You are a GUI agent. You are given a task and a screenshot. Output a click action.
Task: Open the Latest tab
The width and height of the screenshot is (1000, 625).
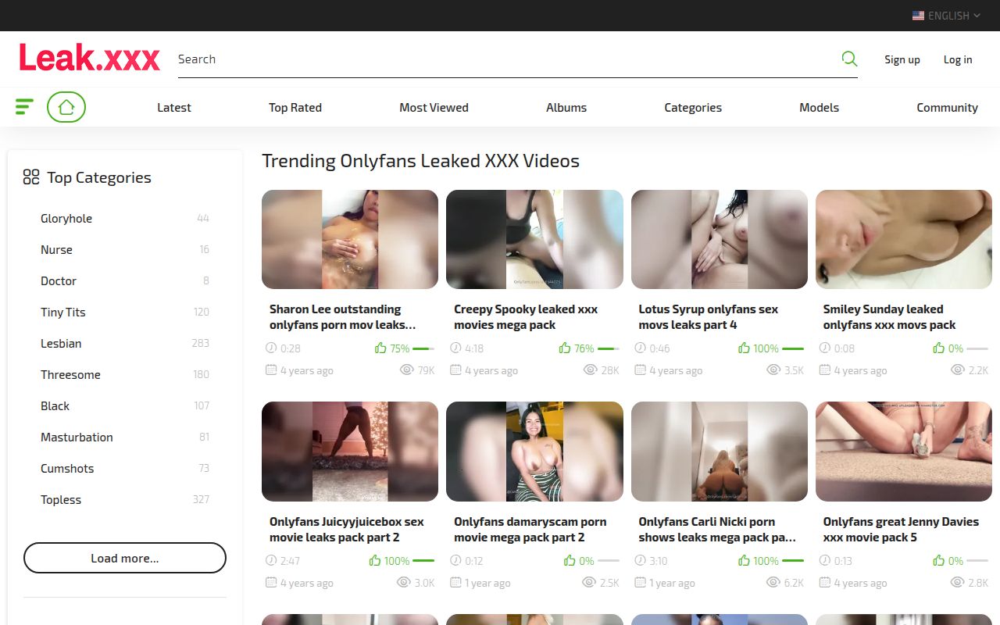(173, 108)
